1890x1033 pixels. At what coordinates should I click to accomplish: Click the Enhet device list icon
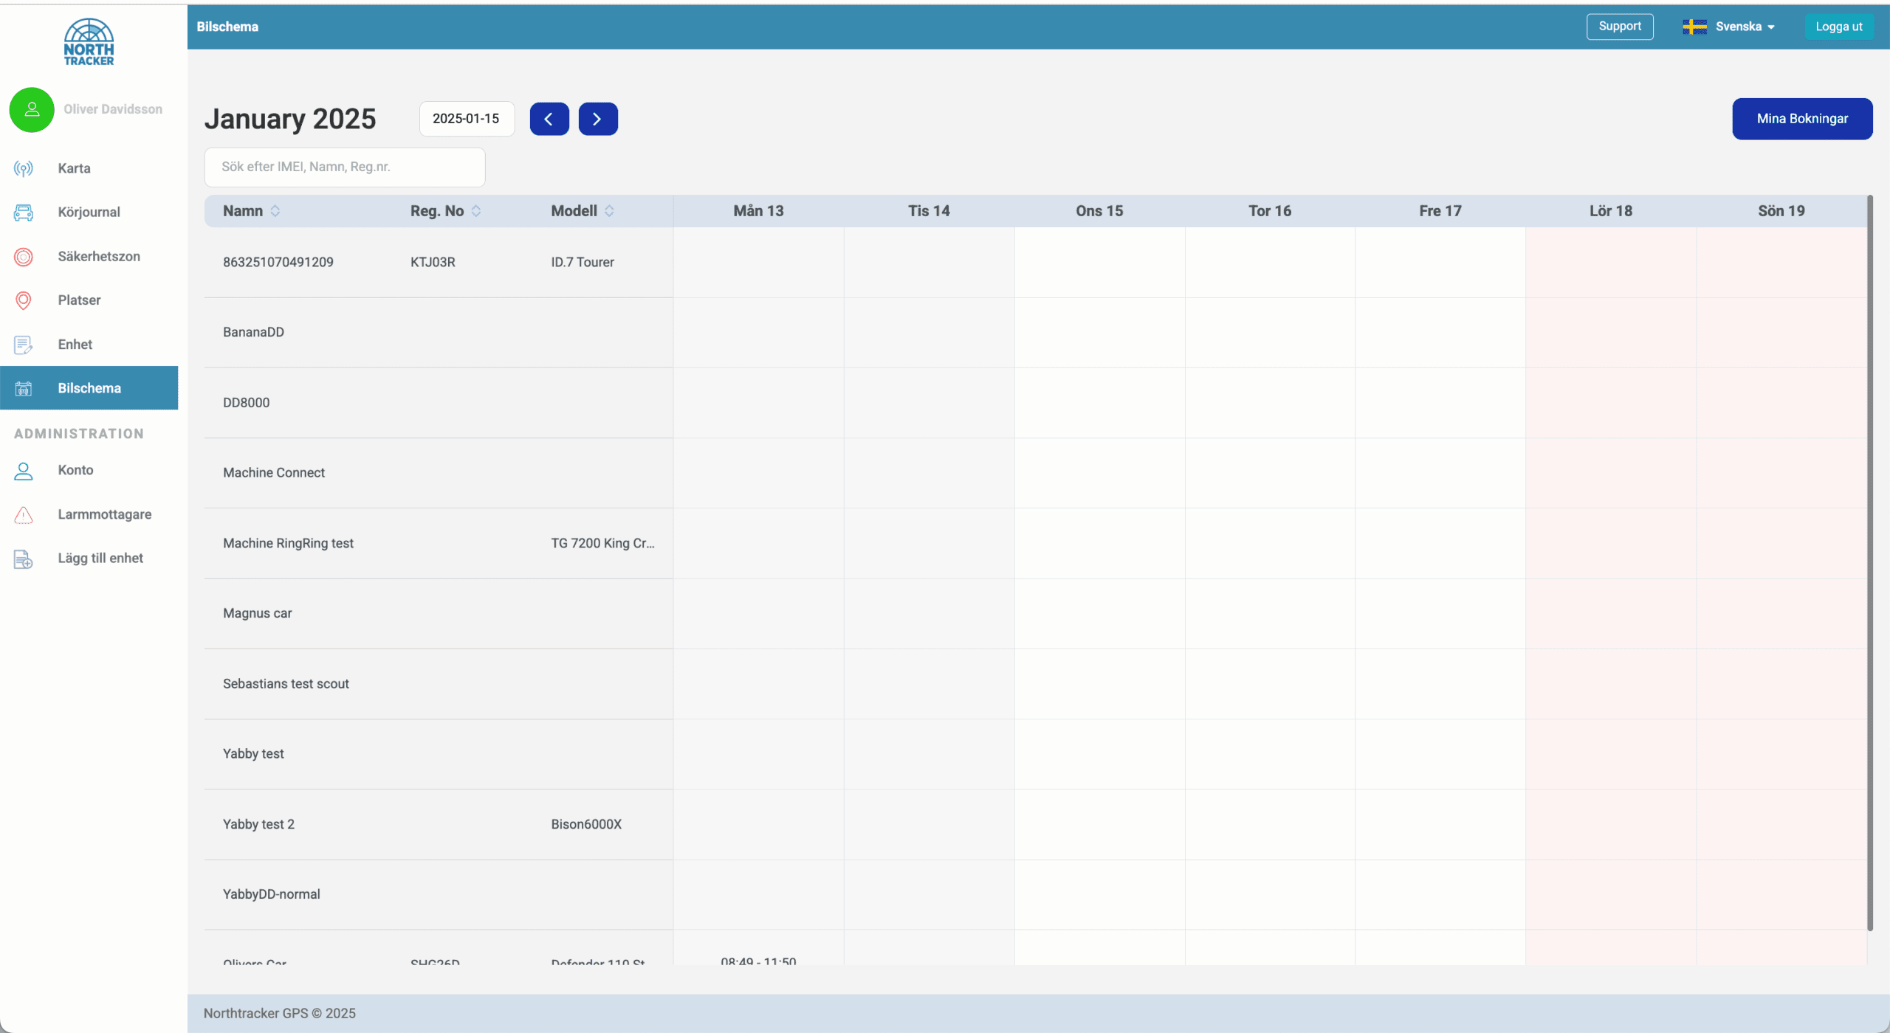pos(24,345)
